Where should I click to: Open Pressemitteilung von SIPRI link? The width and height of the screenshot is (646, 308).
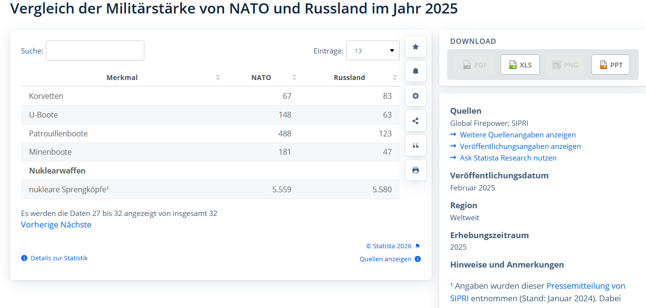pyautogui.click(x=586, y=286)
